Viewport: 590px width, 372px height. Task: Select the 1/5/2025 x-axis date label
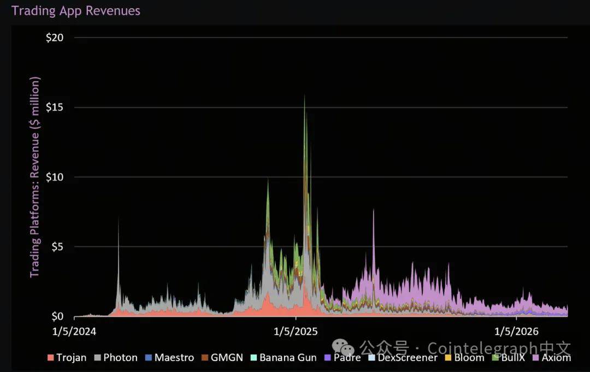(x=295, y=331)
